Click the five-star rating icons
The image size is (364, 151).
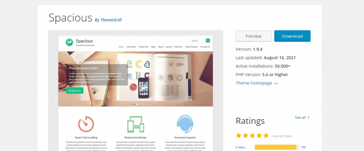click(x=252, y=135)
